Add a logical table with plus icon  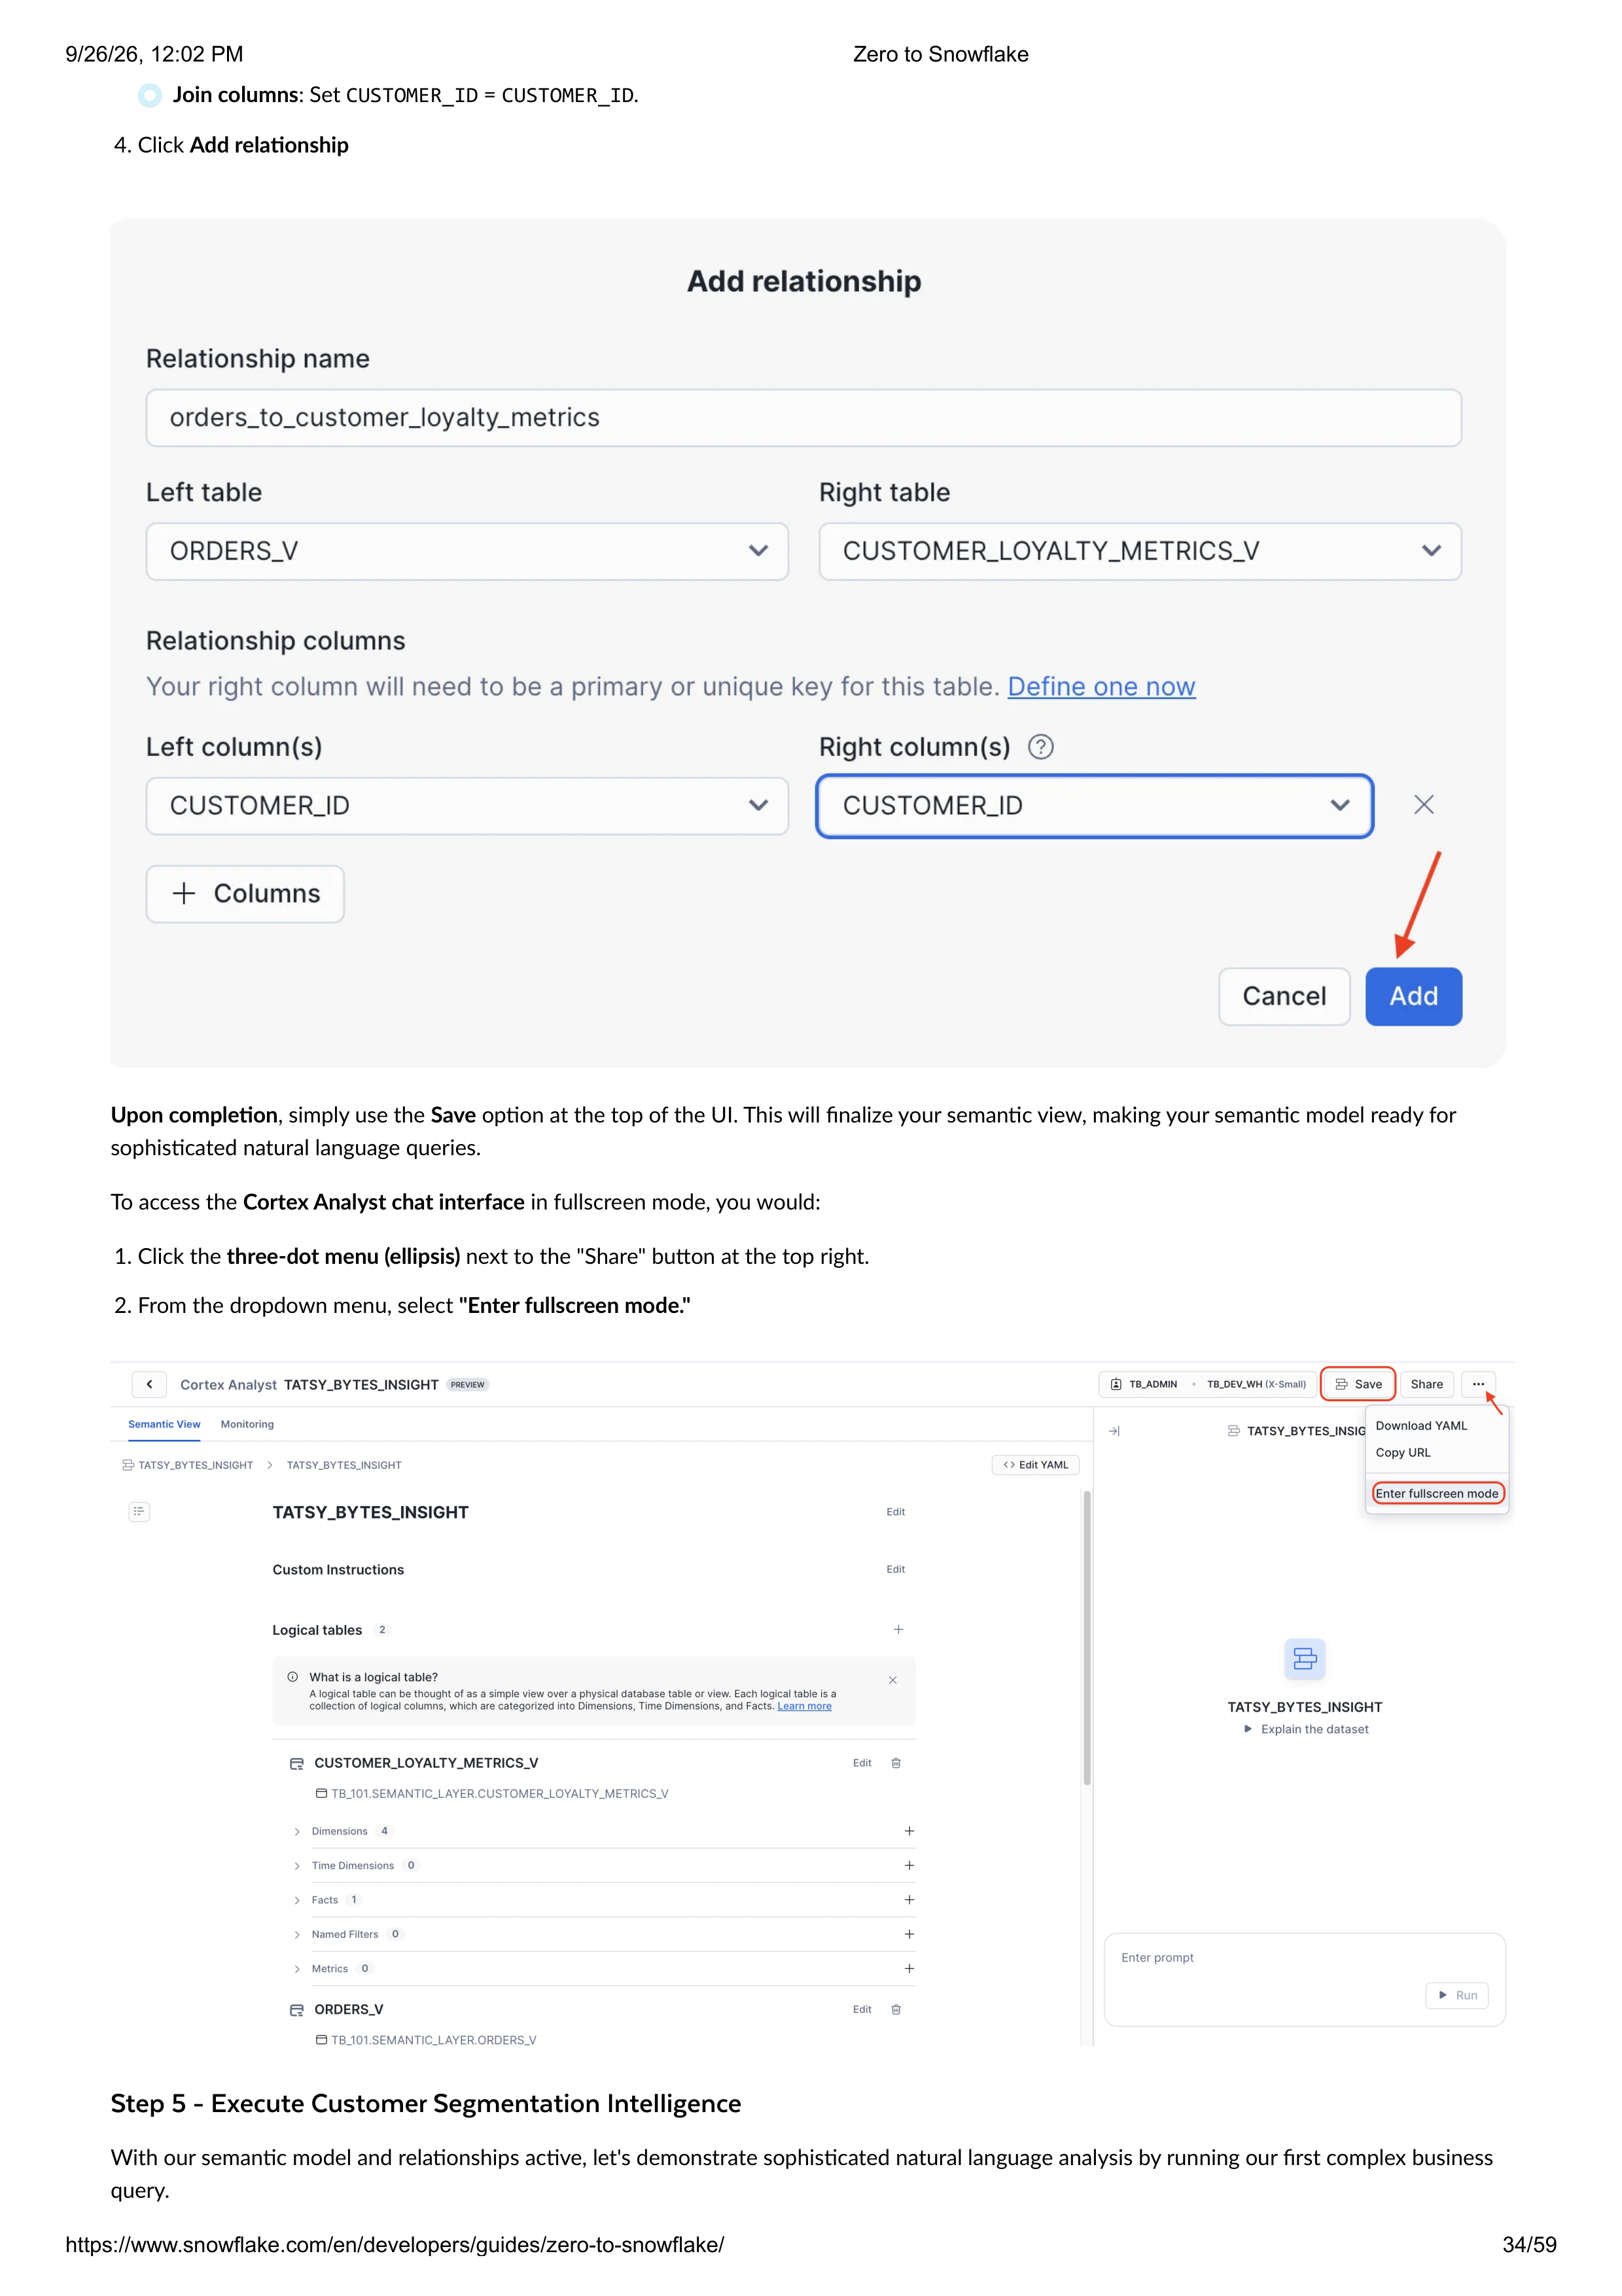[898, 1630]
